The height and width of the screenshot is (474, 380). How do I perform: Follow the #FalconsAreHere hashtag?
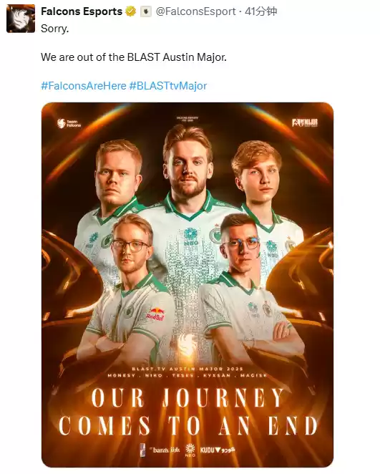pyautogui.click(x=84, y=86)
